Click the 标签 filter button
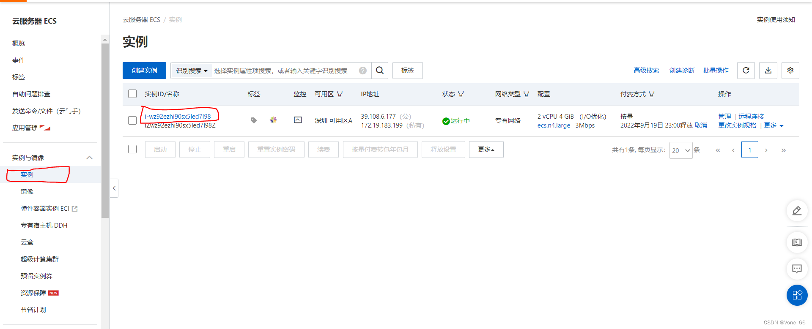The width and height of the screenshot is (812, 329). (x=408, y=71)
